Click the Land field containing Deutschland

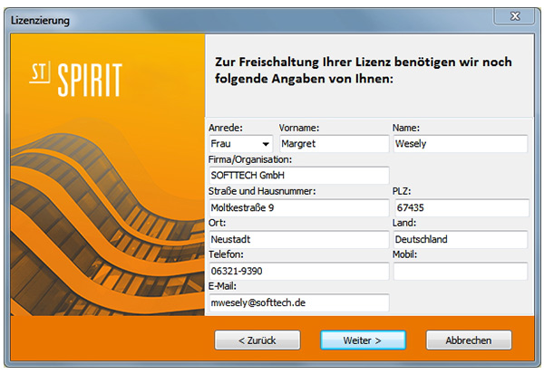(461, 239)
